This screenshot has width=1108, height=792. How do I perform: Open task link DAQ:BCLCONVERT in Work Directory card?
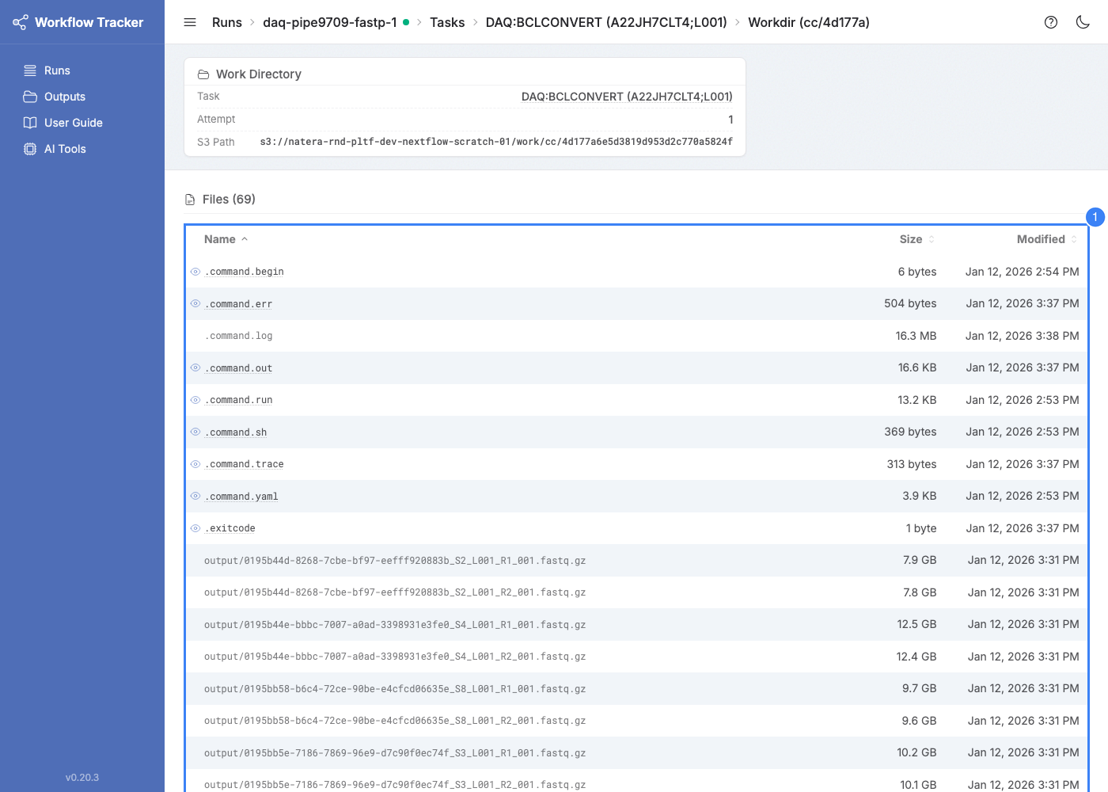point(627,97)
